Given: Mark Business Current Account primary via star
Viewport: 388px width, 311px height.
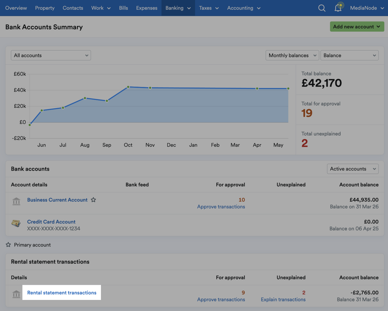Looking at the screenshot, I should [93, 200].
